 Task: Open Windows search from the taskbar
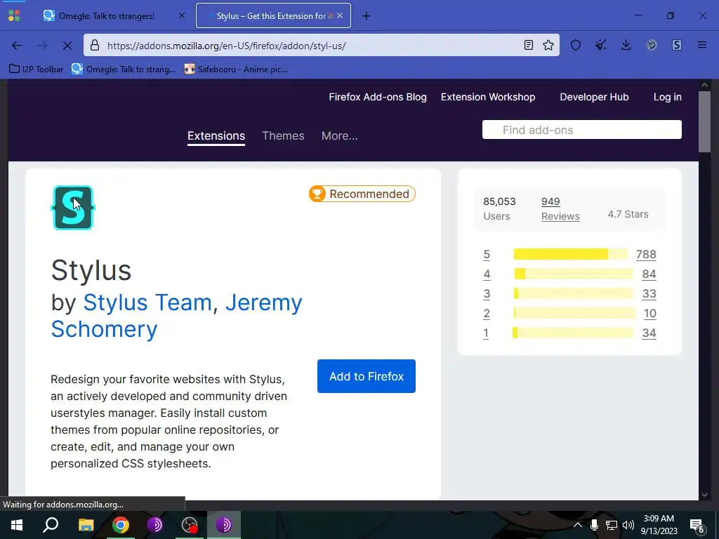tap(51, 525)
